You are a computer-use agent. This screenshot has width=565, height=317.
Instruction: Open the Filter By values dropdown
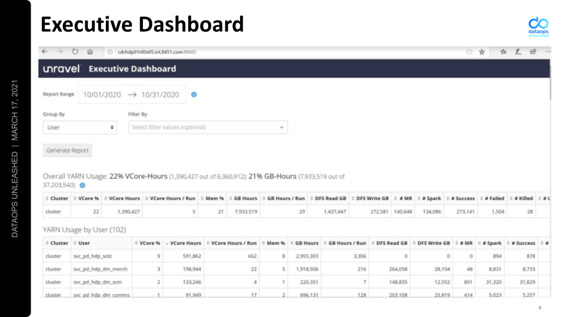pyautogui.click(x=208, y=127)
